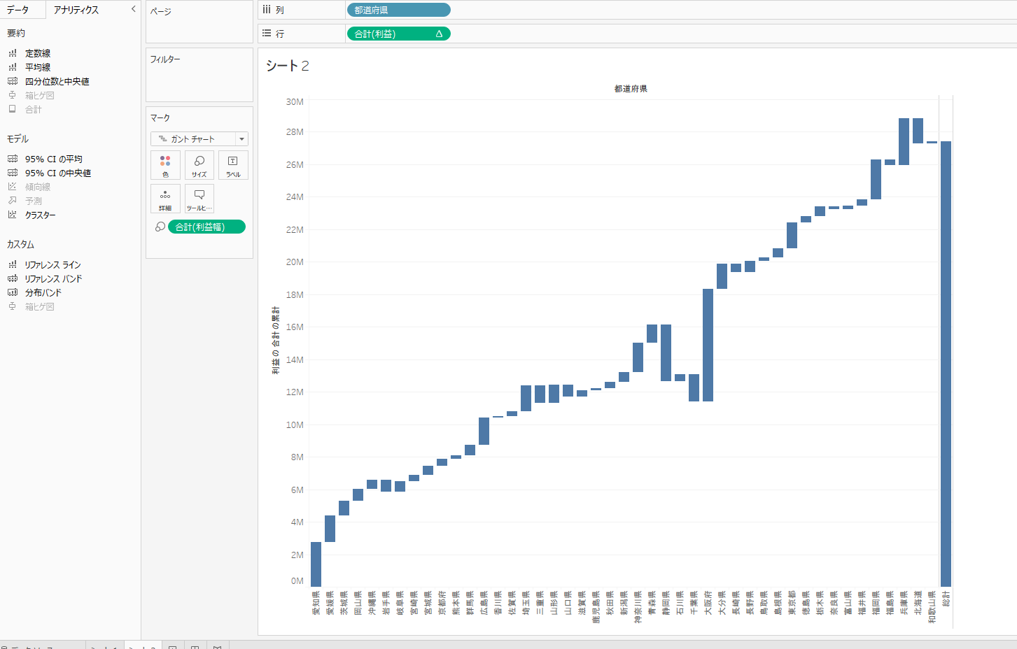Click the 行 rows shelf icon
Image resolution: width=1017 pixels, height=649 pixels.
(x=267, y=33)
